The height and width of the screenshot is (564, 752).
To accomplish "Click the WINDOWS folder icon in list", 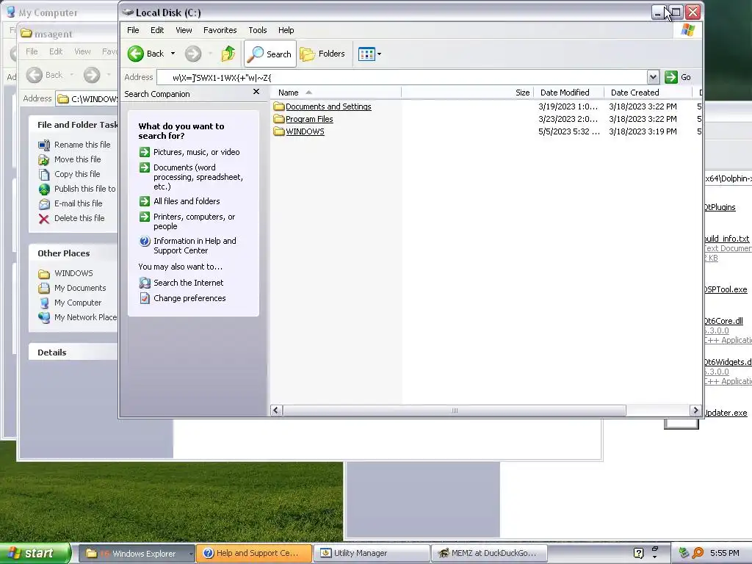I will click(278, 131).
